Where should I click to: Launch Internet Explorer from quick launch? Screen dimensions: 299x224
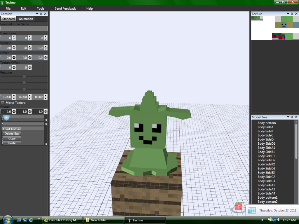[x=31, y=220]
